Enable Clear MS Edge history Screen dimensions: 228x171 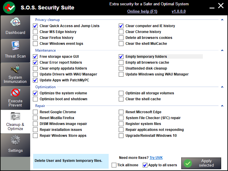point(35,32)
